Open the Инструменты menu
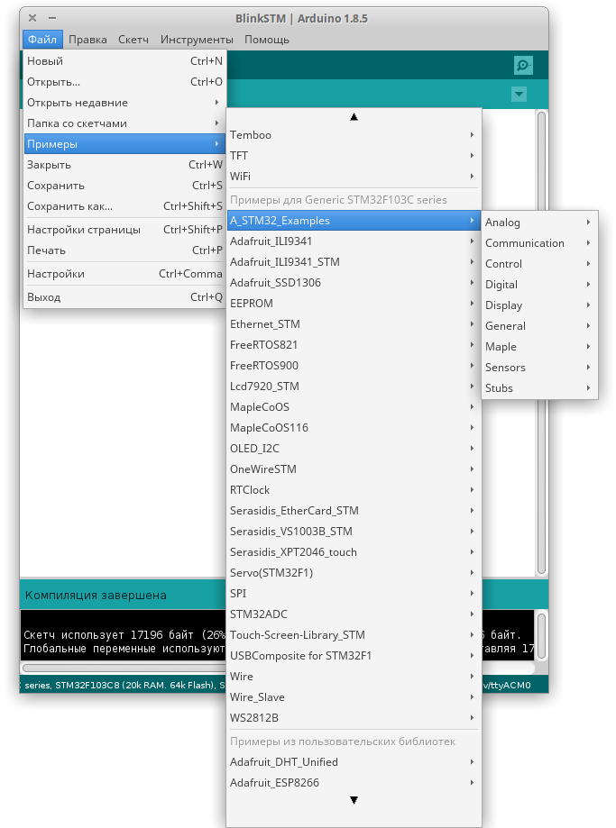The width and height of the screenshot is (616, 828). 197,40
